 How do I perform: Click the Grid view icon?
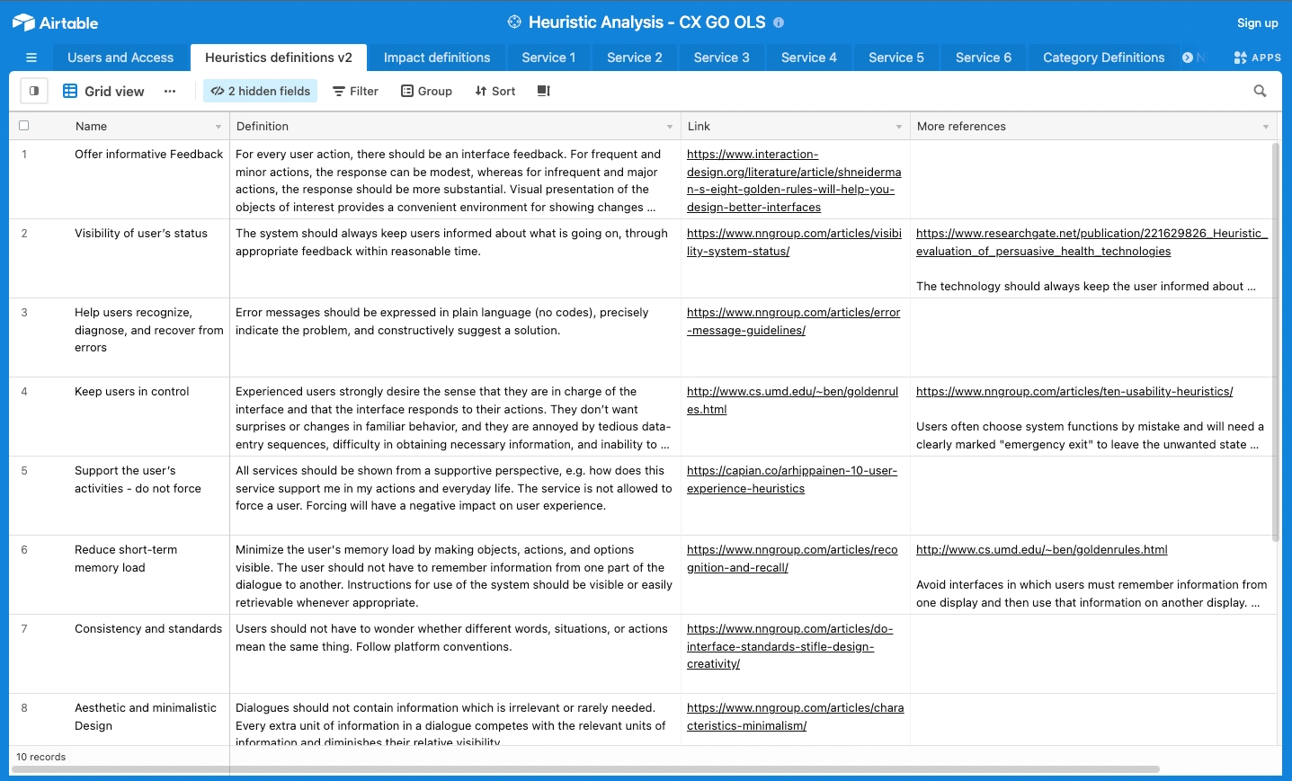click(x=70, y=91)
